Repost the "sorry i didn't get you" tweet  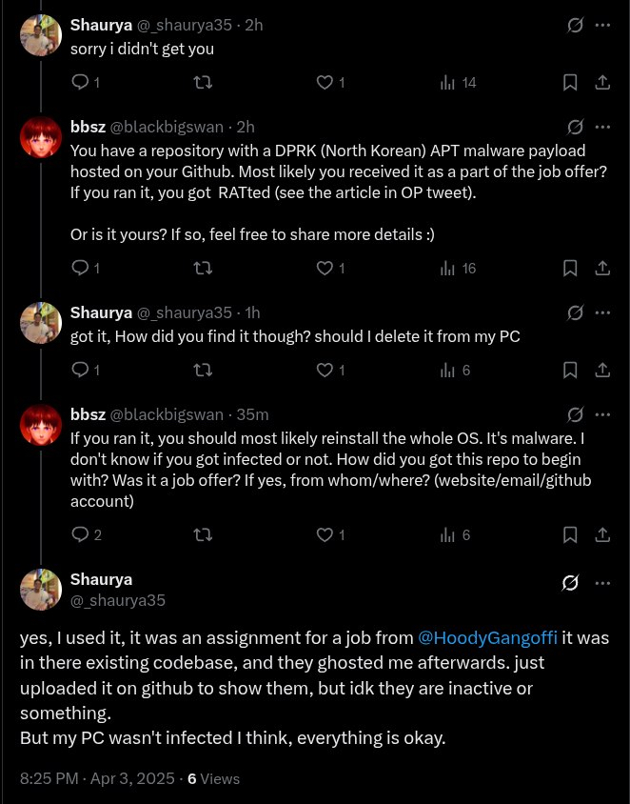pos(203,83)
